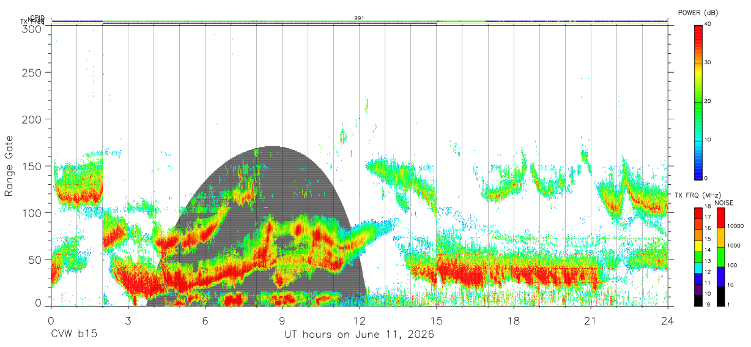Select the 18 MHz label in TX FRQ legend
The width and height of the screenshot is (751, 347).
click(708, 207)
